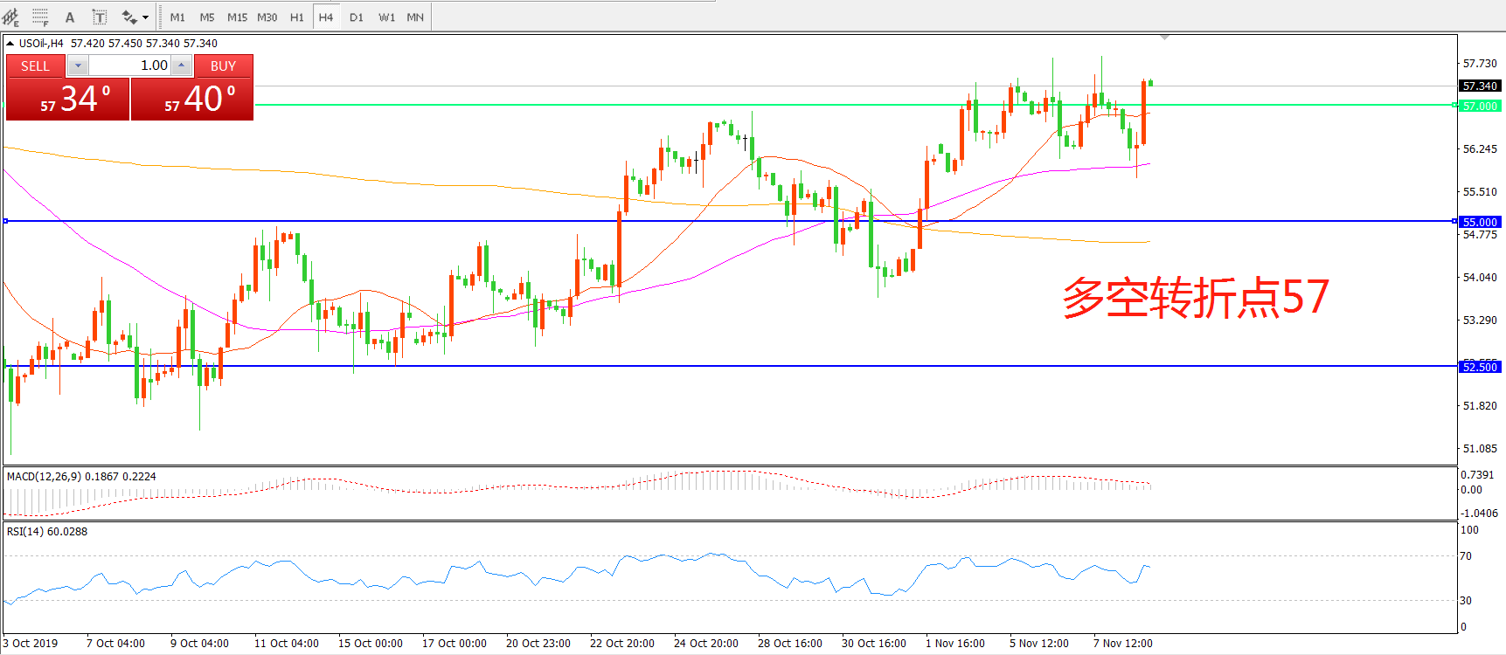The image size is (1506, 655).
Task: Decrease trade volume with down arrow
Action: 78,65
